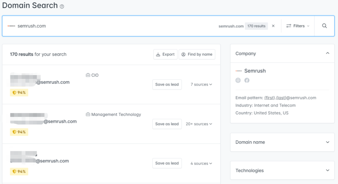Expand the 4 sources dropdown

[201, 163]
